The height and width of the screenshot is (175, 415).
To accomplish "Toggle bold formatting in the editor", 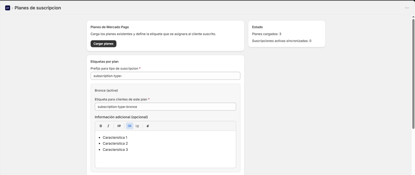I will click(101, 126).
